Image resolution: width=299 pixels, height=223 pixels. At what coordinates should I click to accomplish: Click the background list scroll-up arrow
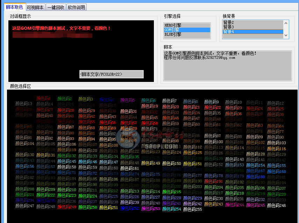pos(286,23)
